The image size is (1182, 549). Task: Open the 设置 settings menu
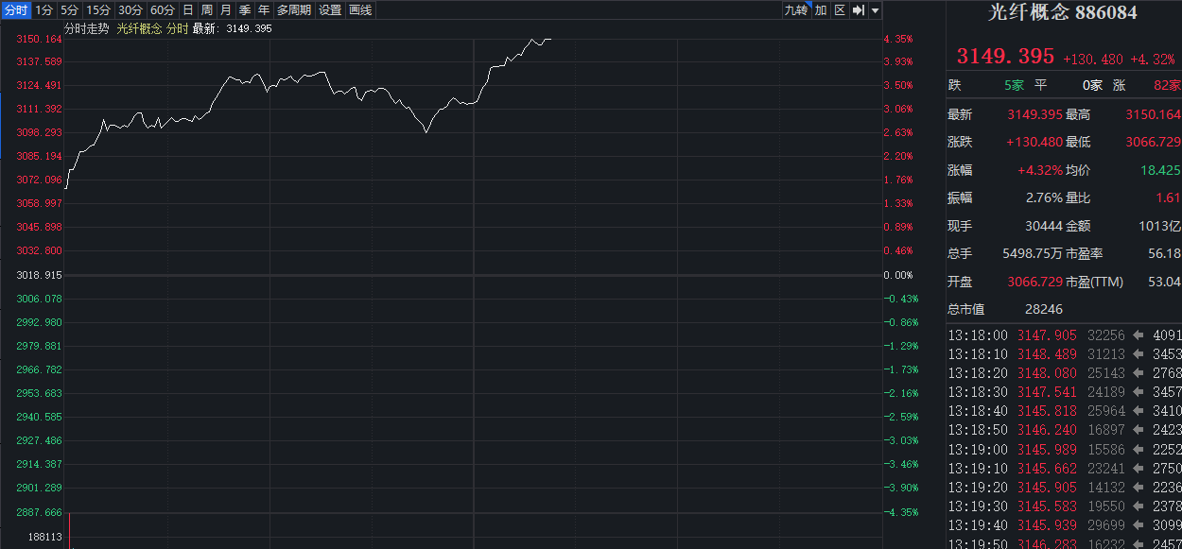coord(330,10)
